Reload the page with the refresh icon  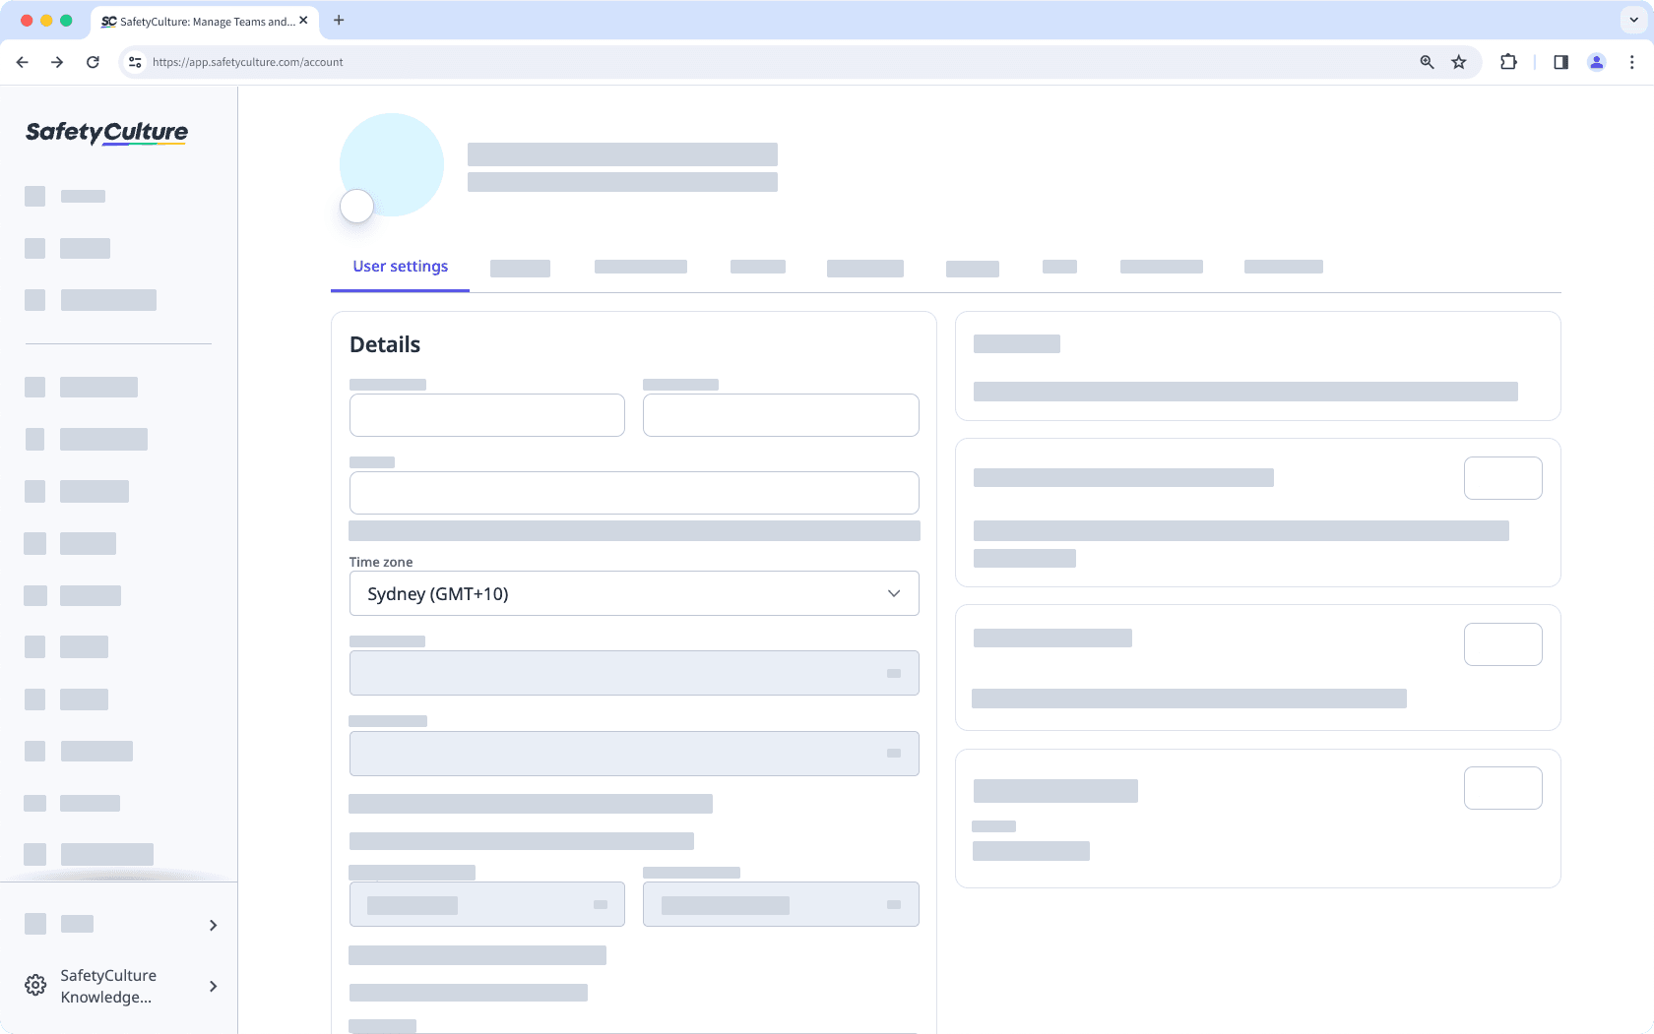[93, 62]
